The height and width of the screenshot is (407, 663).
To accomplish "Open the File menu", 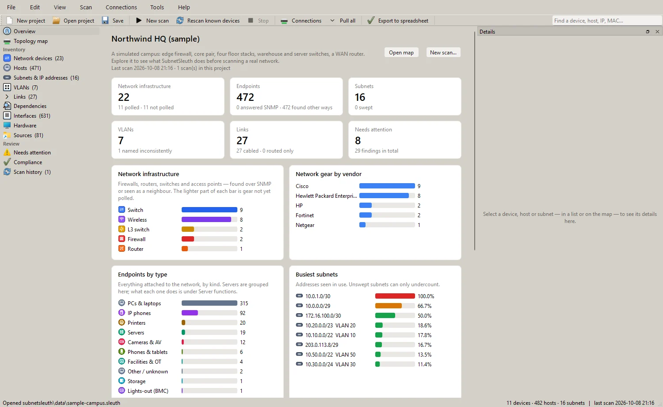I will (11, 7).
